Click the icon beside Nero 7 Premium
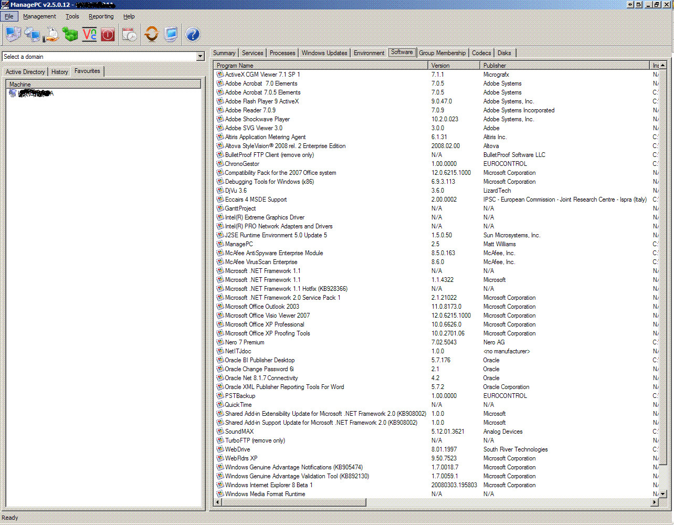The width and height of the screenshot is (674, 525). point(220,342)
